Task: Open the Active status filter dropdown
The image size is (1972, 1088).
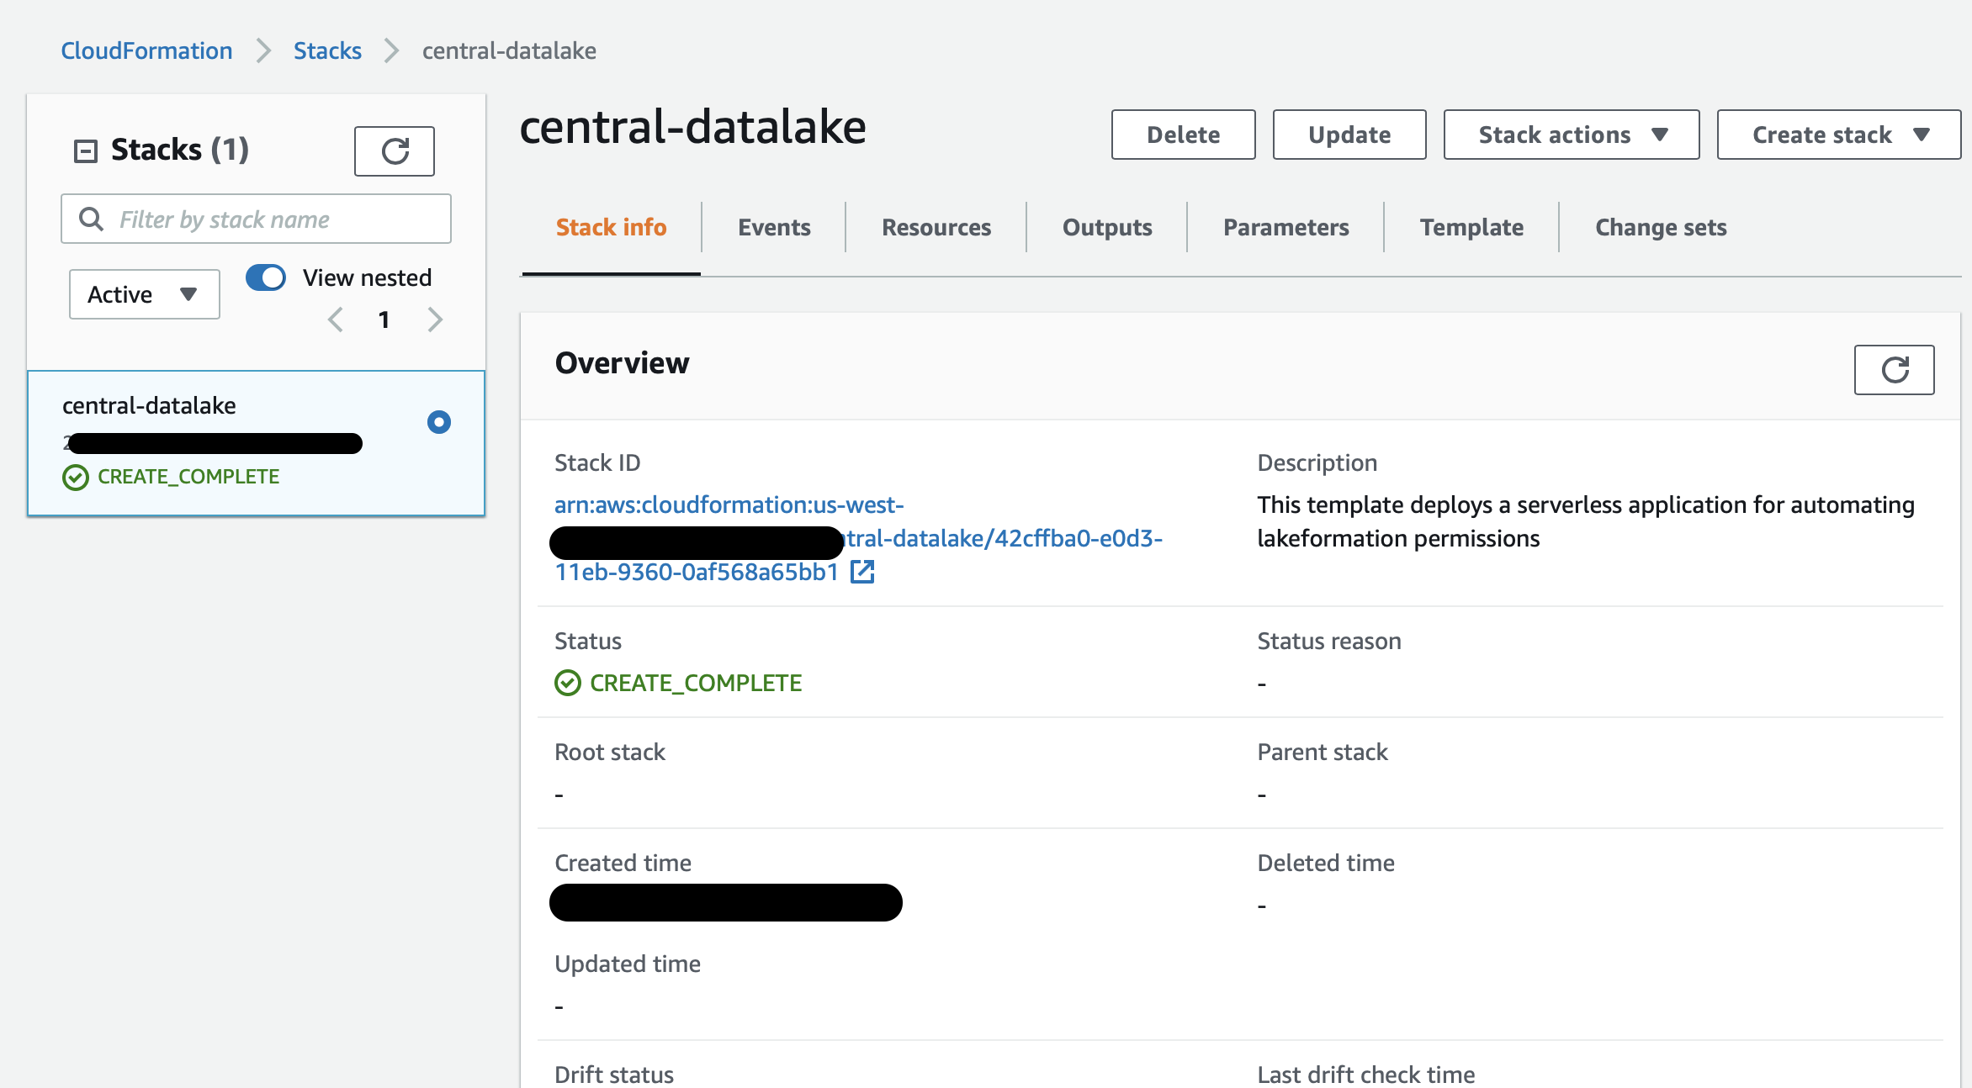Action: [144, 294]
